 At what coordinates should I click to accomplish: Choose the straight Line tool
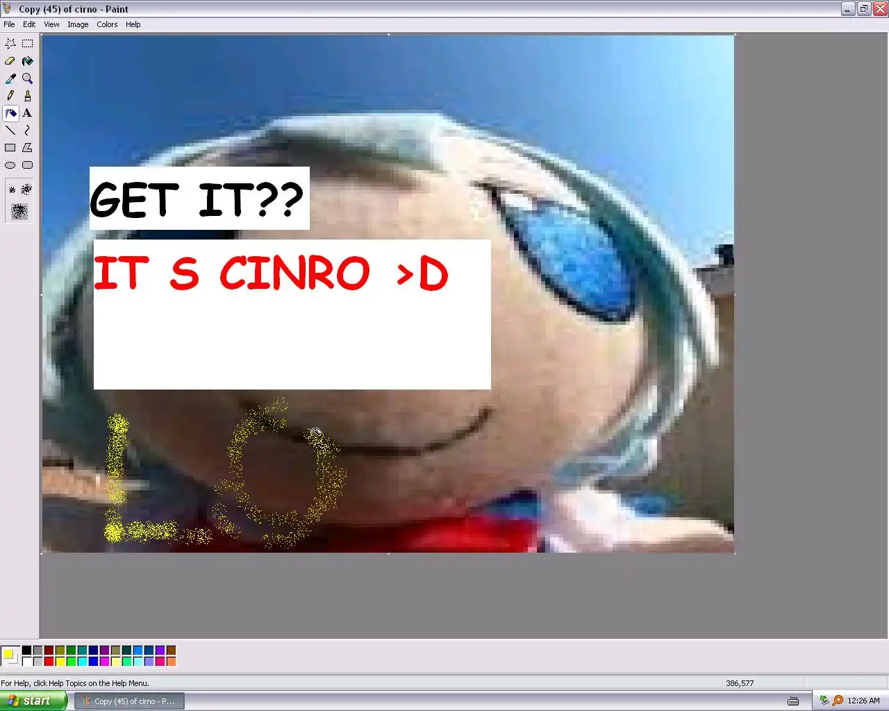click(10, 131)
